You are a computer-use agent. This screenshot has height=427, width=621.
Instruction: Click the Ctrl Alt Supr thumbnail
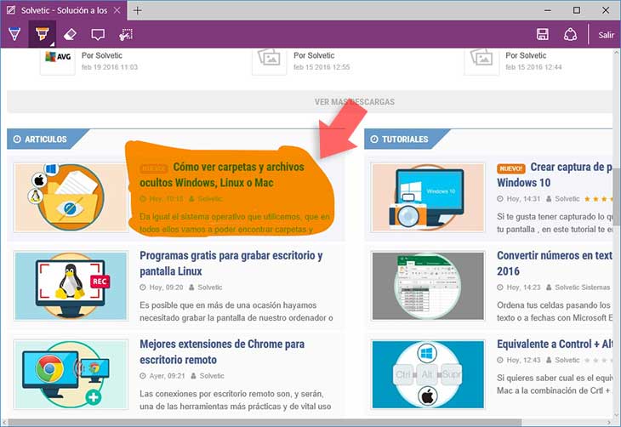coord(428,374)
